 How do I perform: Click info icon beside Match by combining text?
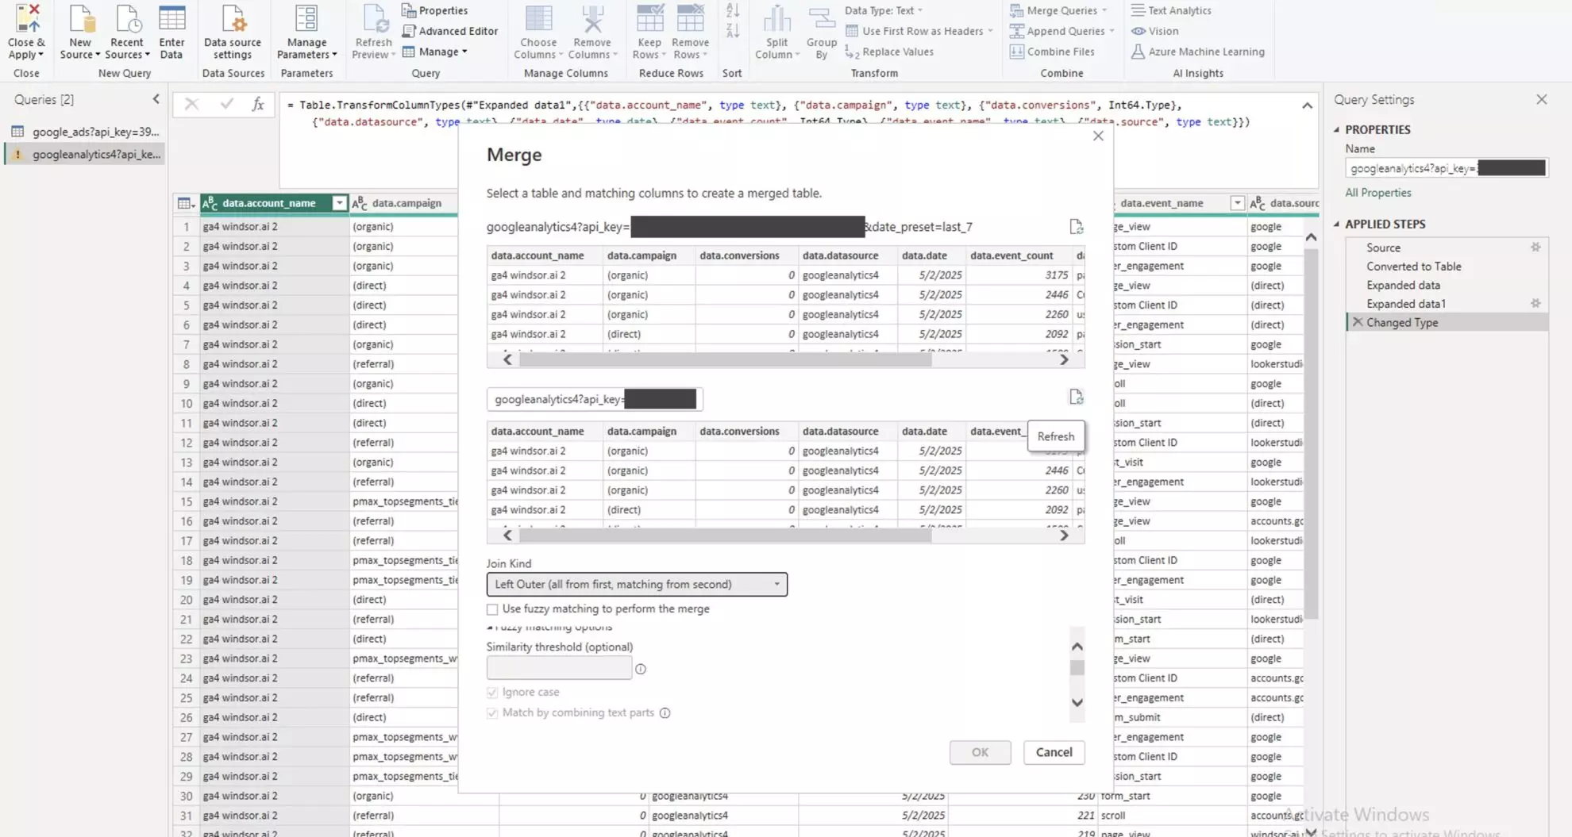pos(665,712)
